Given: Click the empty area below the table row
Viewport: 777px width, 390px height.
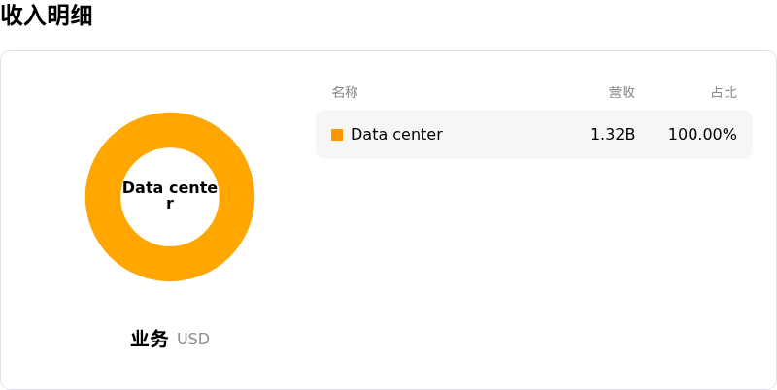Looking at the screenshot, I should (x=534, y=273).
